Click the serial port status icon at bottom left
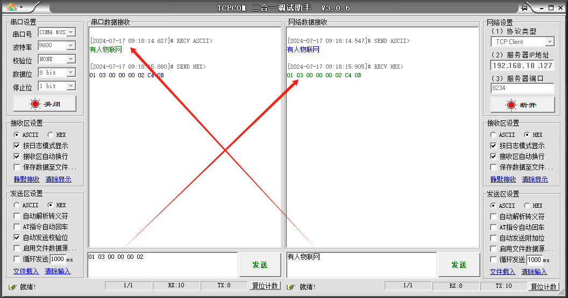This screenshot has width=568, height=298. coord(12,286)
